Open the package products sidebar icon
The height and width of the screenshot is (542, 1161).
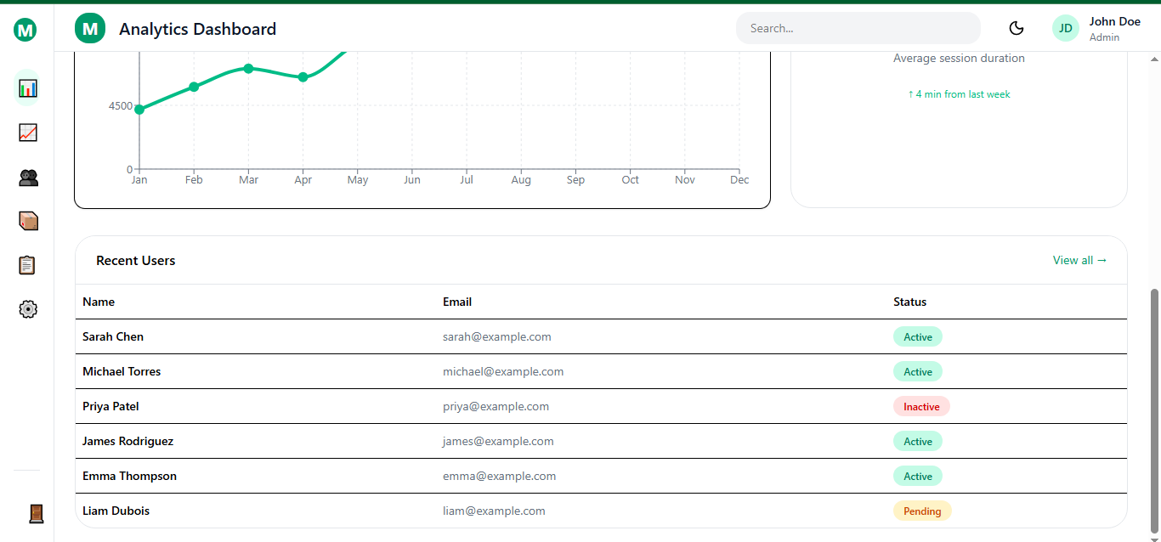(27, 221)
